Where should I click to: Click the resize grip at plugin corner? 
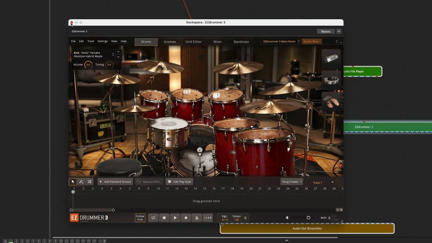click(342, 221)
